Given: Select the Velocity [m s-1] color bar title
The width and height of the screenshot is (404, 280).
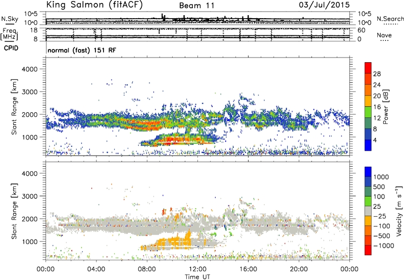Looking at the screenshot, I should click(399, 211).
